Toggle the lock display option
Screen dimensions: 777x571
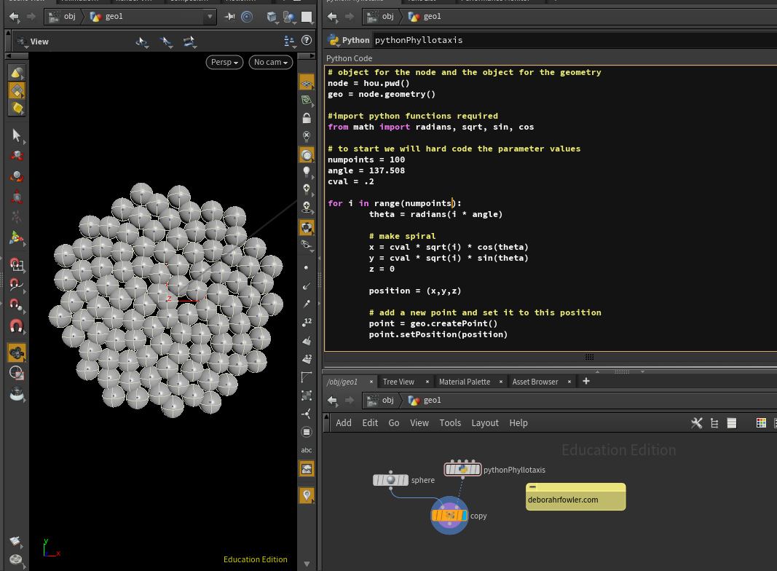pyautogui.click(x=307, y=118)
